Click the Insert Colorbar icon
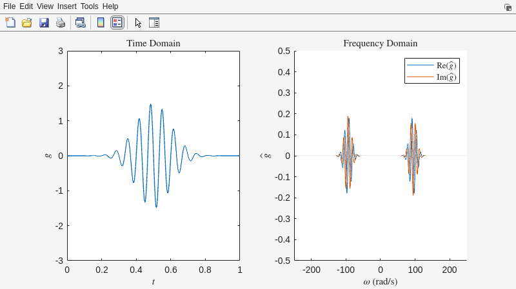This screenshot has height=289, width=516. click(x=101, y=23)
